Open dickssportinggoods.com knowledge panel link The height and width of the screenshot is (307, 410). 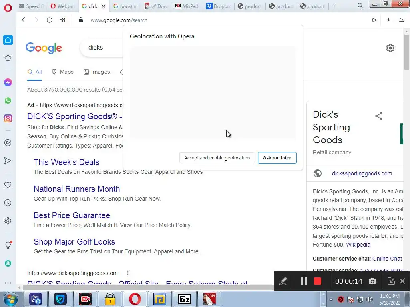362,173
